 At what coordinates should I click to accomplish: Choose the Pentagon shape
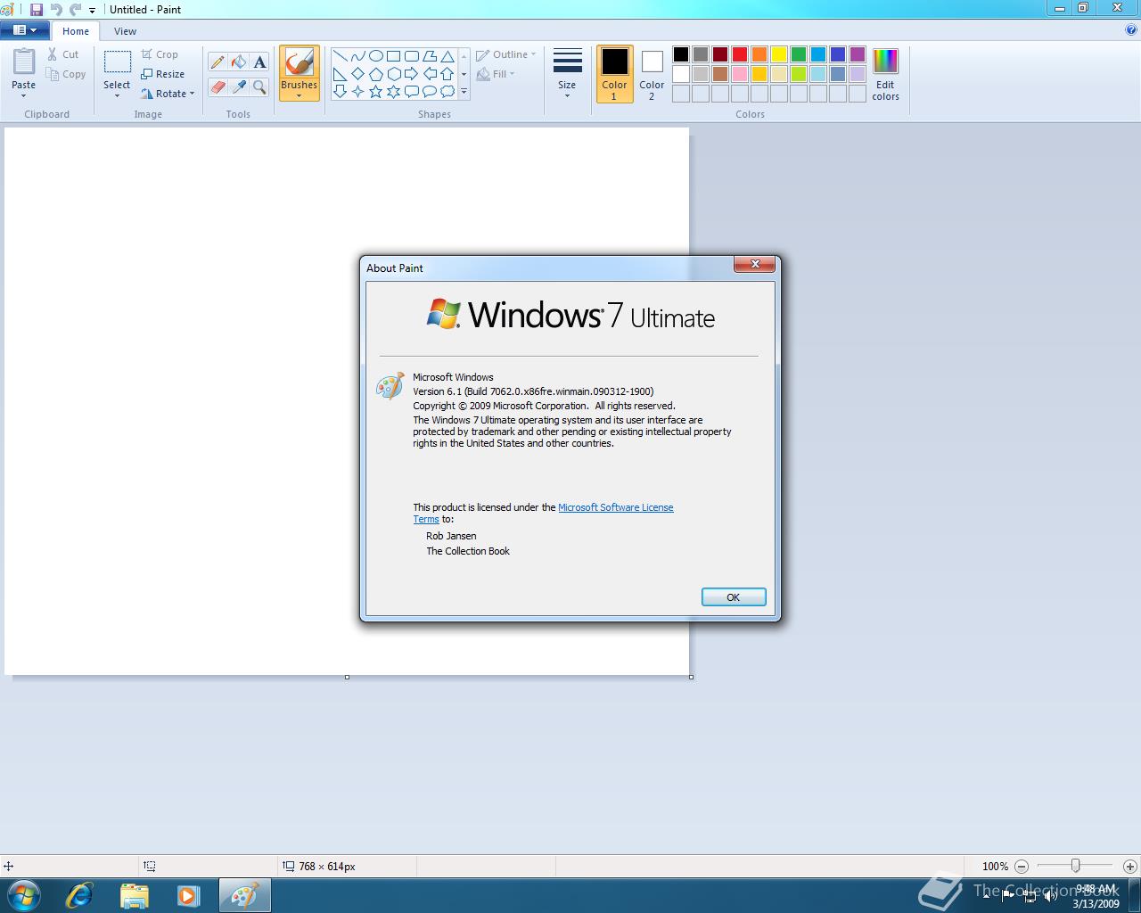(x=375, y=73)
